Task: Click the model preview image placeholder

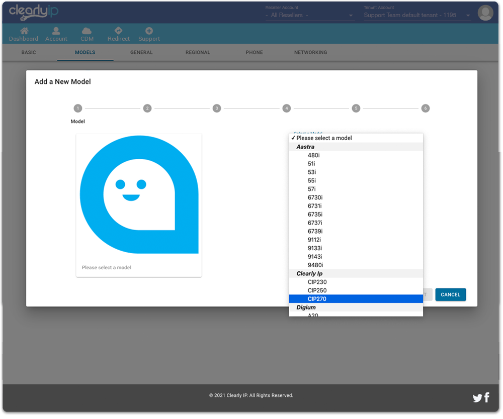Action: 139,196
